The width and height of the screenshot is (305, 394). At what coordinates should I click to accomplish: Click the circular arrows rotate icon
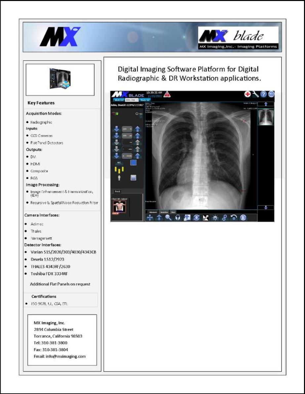(196, 218)
